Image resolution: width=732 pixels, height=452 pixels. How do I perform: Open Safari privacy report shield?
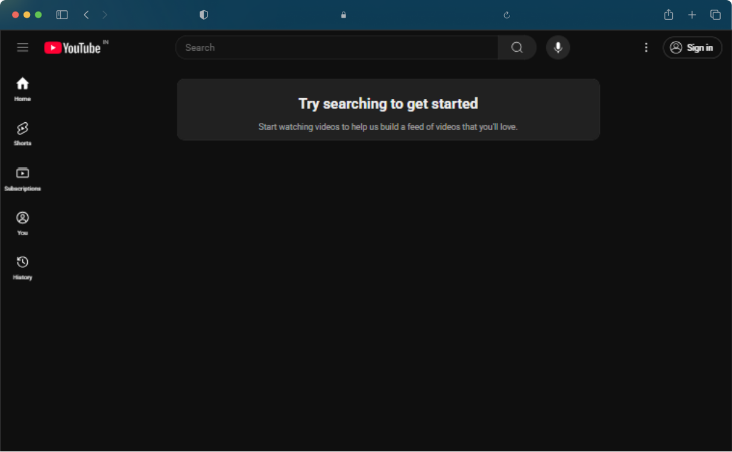(x=204, y=15)
